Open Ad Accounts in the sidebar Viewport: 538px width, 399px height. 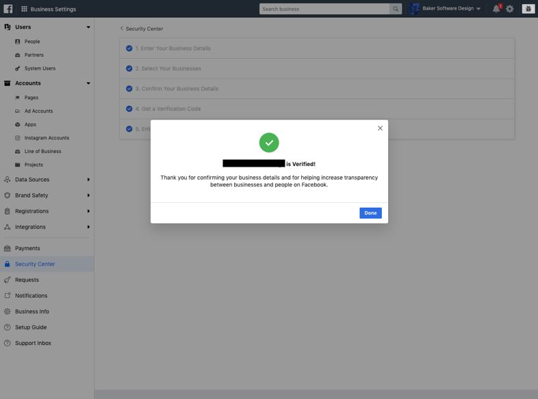click(x=38, y=111)
